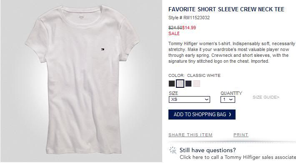Open the Size Guide link
This screenshot has width=296, height=163.
266,97
